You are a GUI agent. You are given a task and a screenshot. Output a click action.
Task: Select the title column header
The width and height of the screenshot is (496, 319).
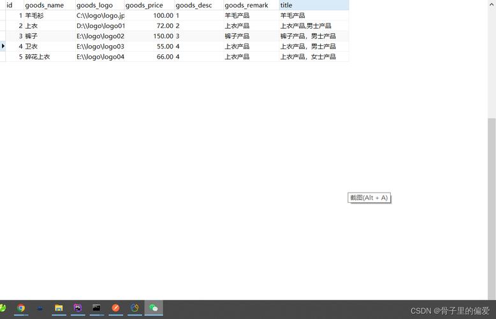(313, 5)
